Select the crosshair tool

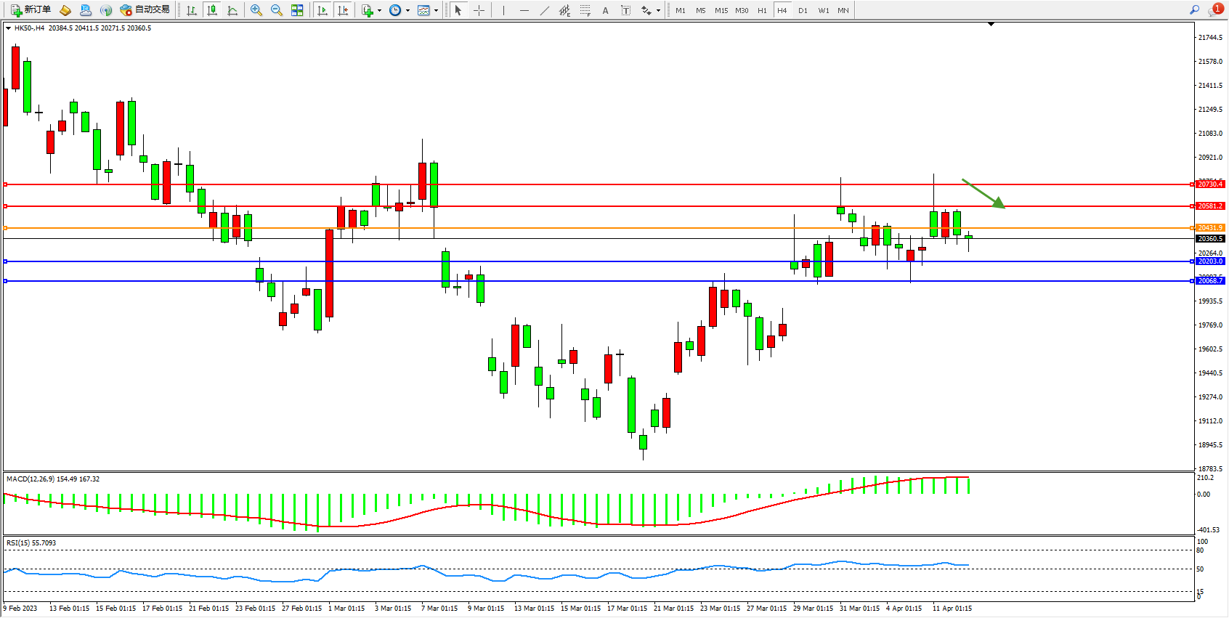click(479, 10)
